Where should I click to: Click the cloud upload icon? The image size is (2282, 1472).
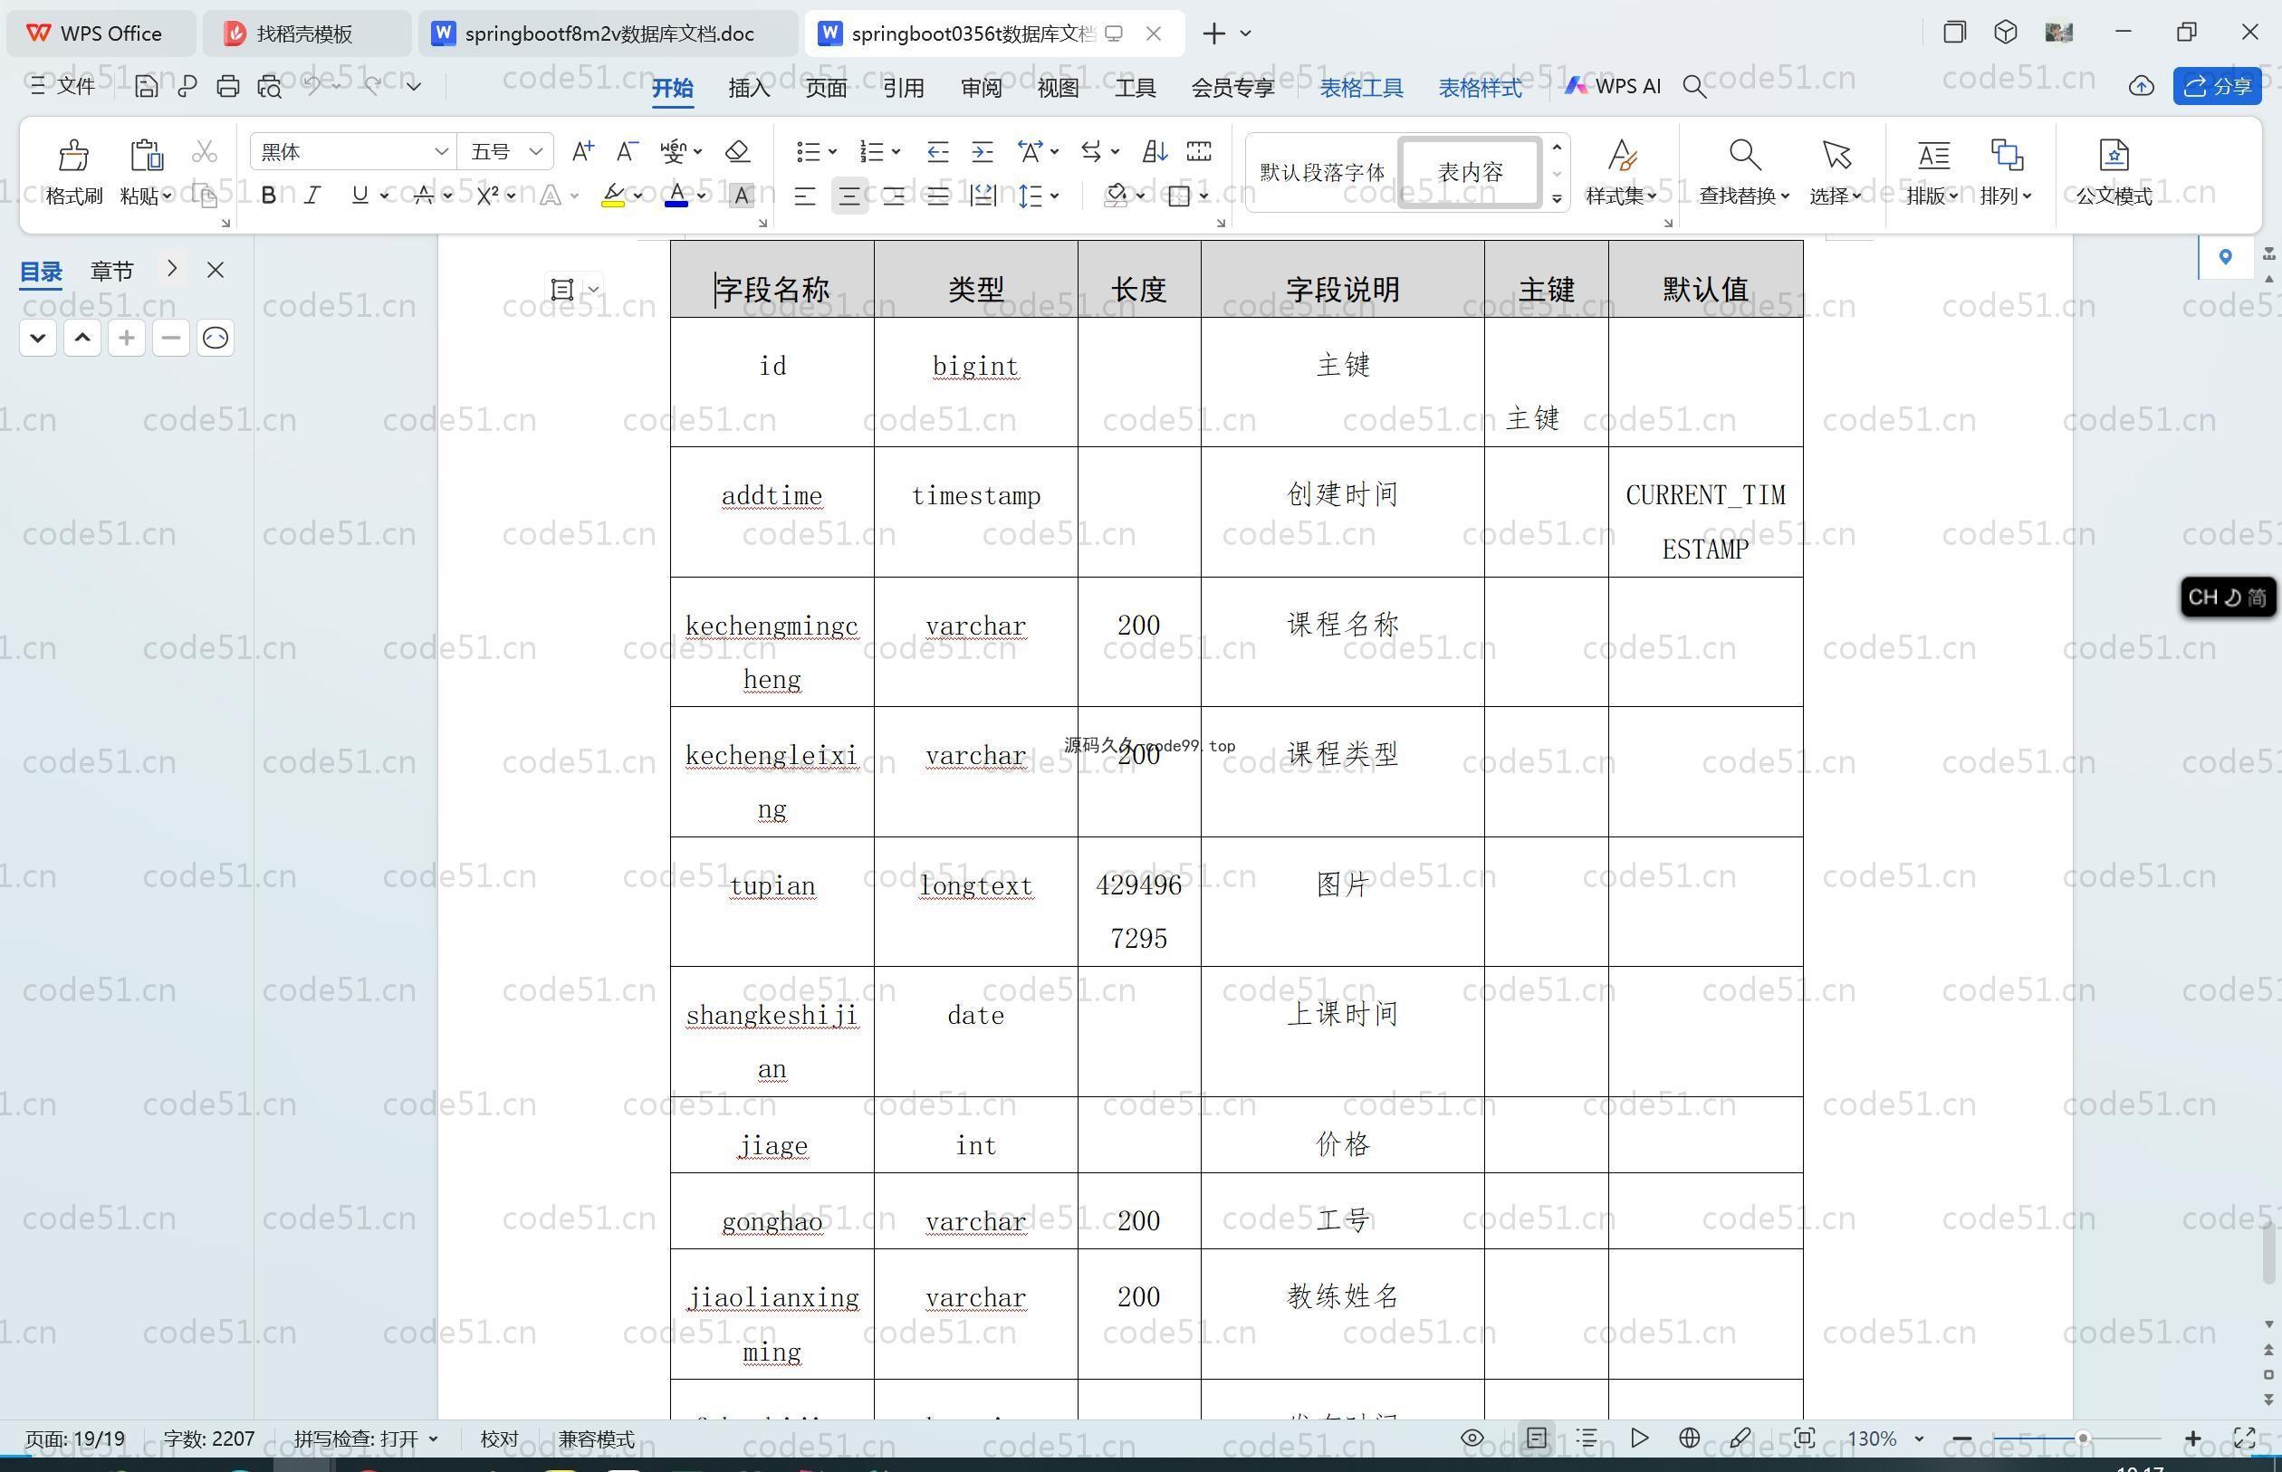click(2142, 86)
